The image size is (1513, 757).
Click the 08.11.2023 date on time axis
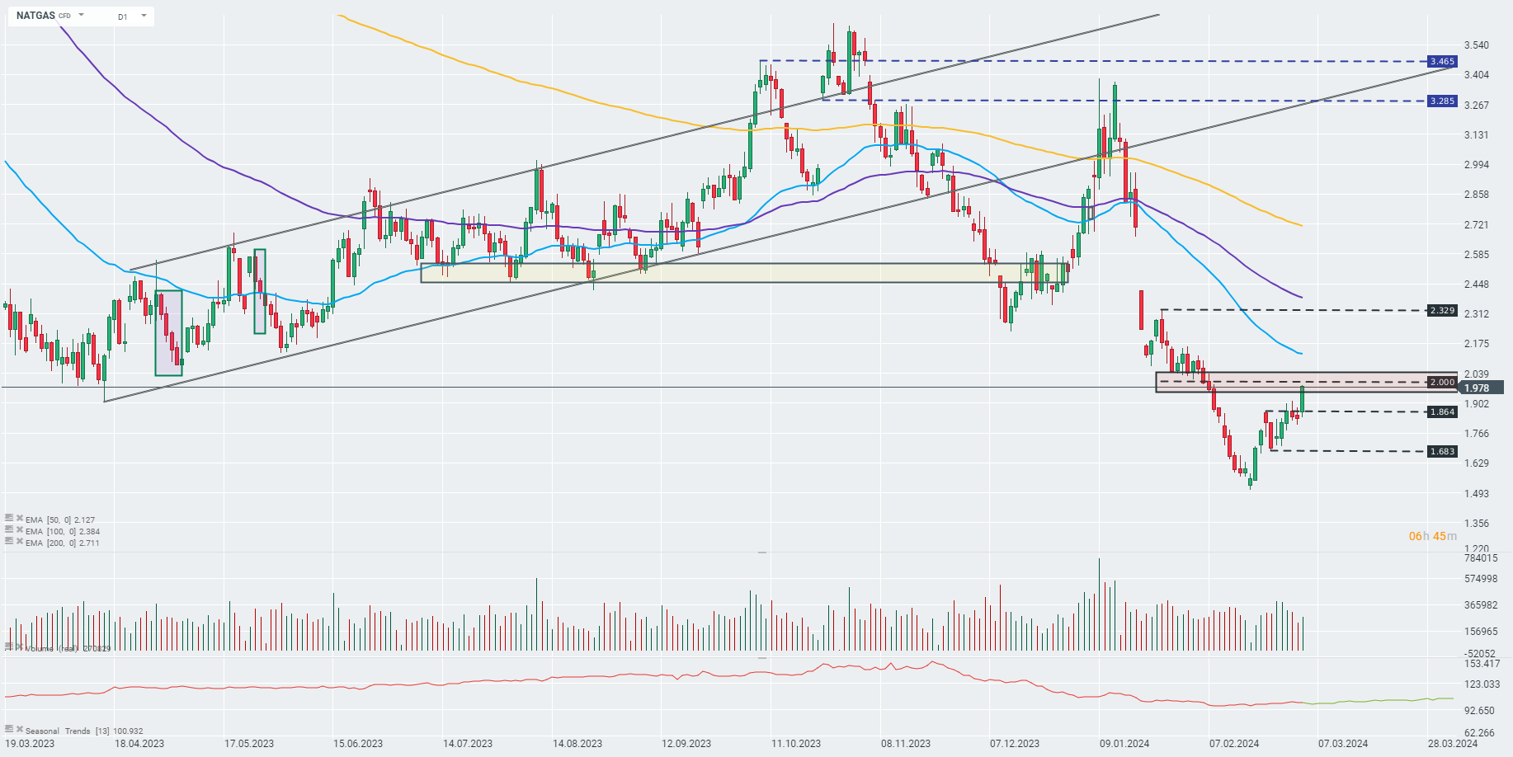point(906,744)
